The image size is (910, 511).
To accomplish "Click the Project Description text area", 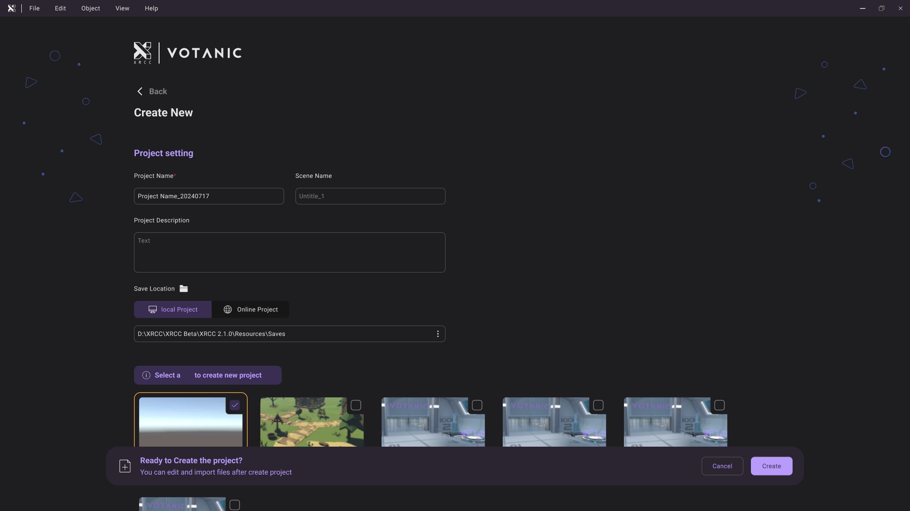I will click(x=289, y=252).
